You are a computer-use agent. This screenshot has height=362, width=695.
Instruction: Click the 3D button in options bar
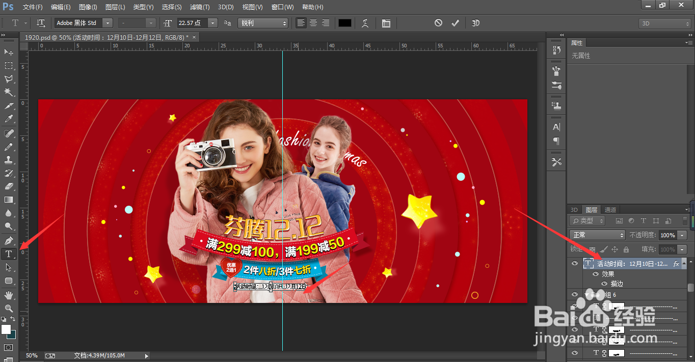click(475, 23)
